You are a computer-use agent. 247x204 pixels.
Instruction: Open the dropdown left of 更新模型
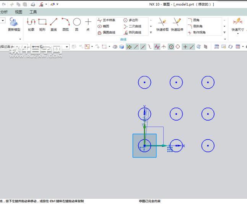3,21
